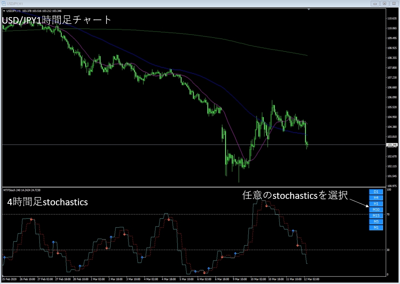Click the chart shift marker triangle at top
The image size is (400, 284).
click(x=309, y=10)
